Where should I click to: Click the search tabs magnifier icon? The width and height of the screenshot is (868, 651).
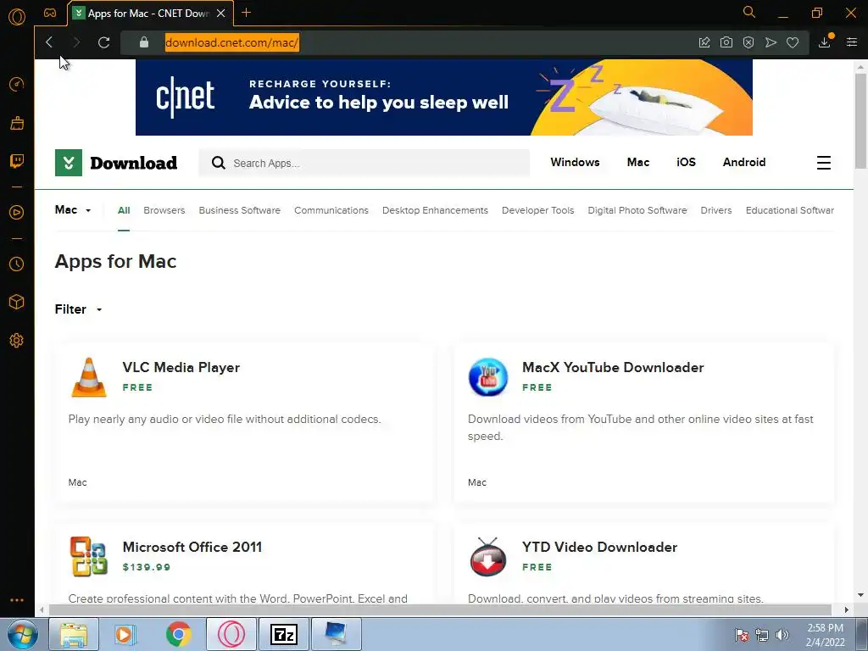tap(749, 12)
